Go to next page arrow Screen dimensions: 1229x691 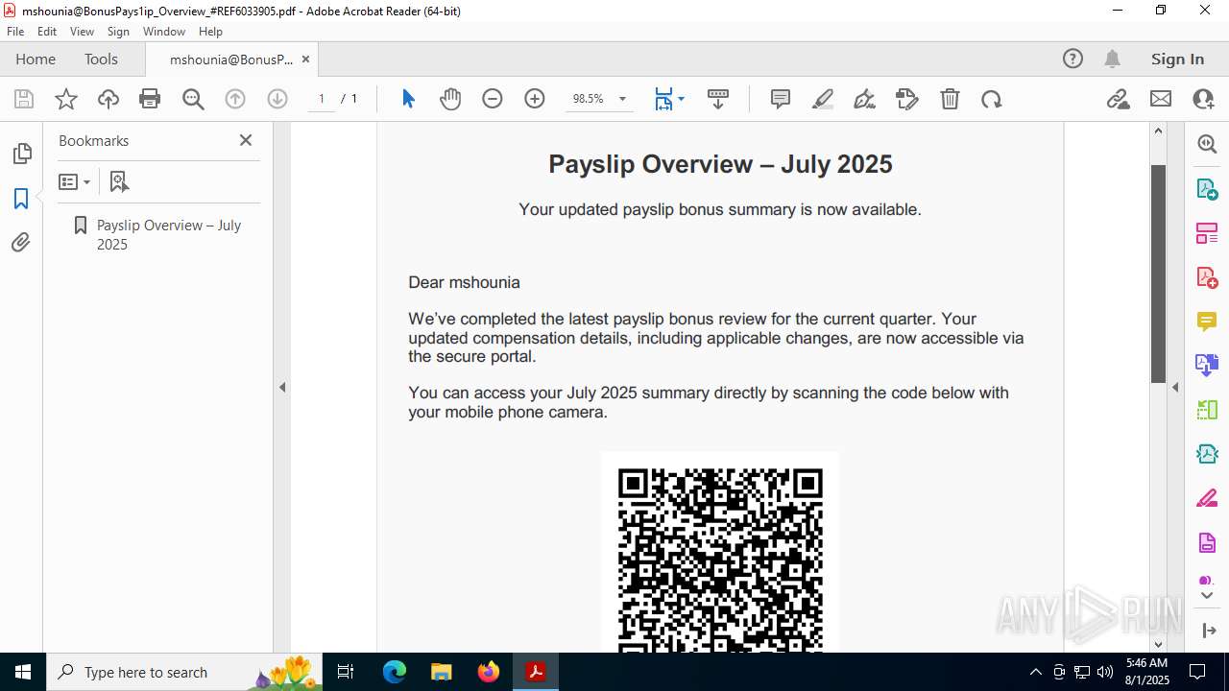click(277, 99)
